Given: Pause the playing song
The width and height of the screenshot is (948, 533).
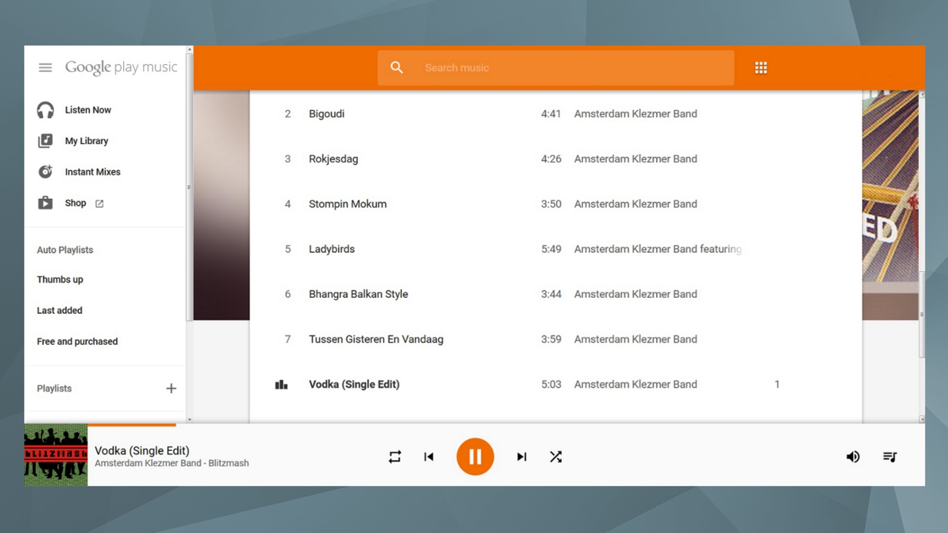Looking at the screenshot, I should [475, 457].
